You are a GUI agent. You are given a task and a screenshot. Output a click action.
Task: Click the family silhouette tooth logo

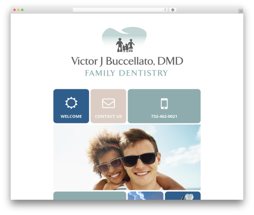pyautogui.click(x=124, y=40)
